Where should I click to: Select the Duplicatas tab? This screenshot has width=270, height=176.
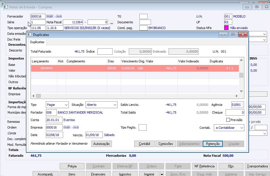37,42
